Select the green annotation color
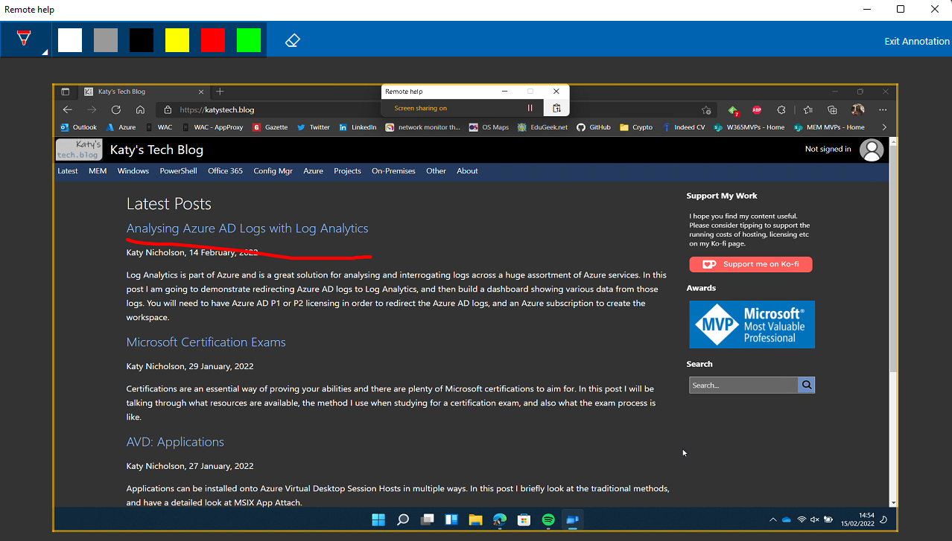Screen dimensions: 952x541 point(249,40)
